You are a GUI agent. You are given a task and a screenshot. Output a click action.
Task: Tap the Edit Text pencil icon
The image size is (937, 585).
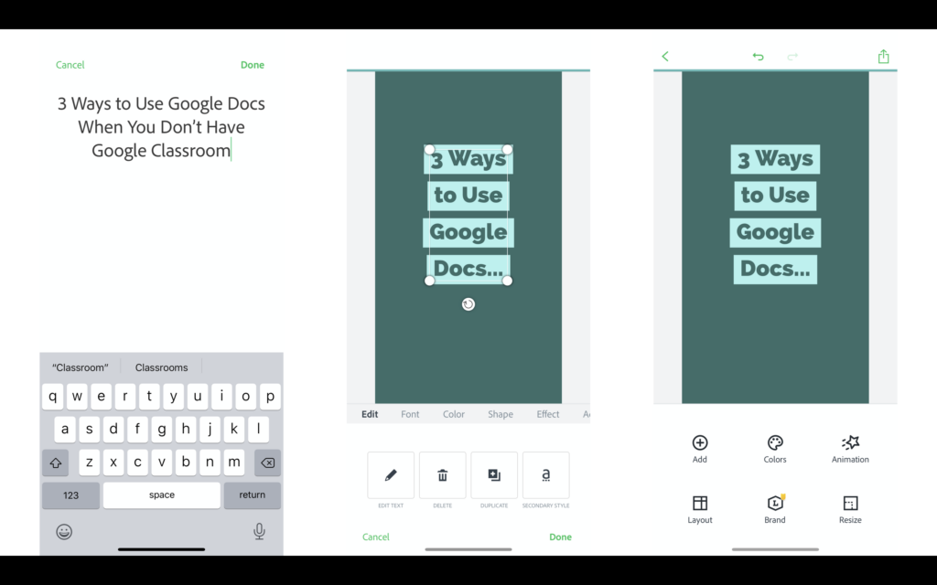391,475
